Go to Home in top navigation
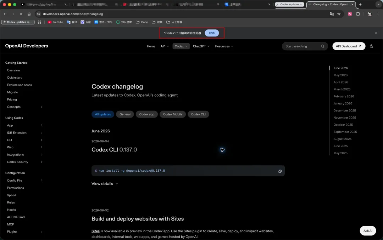The height and width of the screenshot is (240, 383). click(x=151, y=46)
